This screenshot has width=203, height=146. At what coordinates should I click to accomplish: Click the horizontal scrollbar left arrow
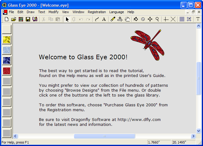click(15, 136)
